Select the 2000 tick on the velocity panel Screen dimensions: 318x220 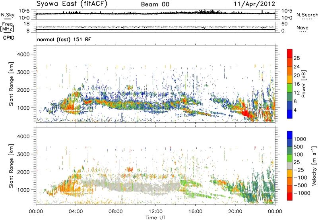(x=23, y=172)
